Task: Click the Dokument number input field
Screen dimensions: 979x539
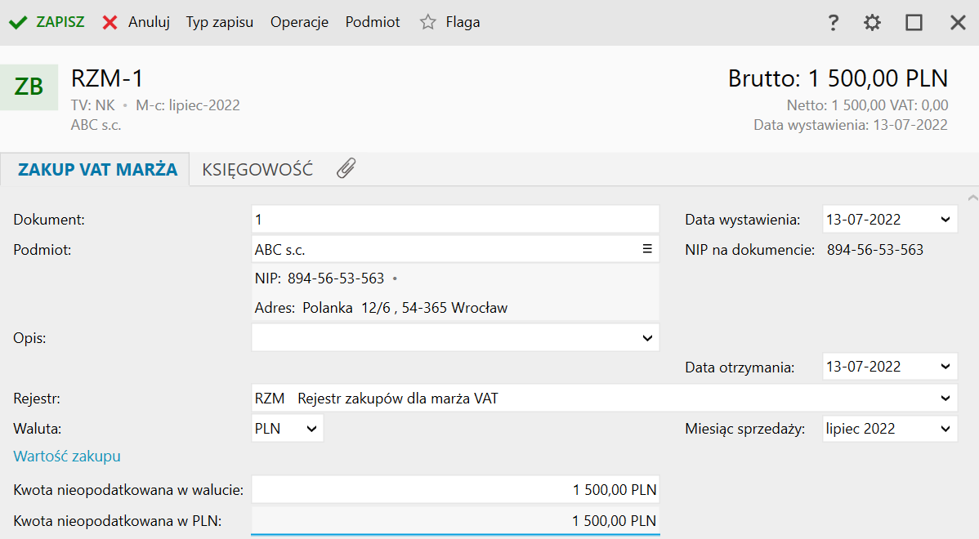Action: [455, 220]
